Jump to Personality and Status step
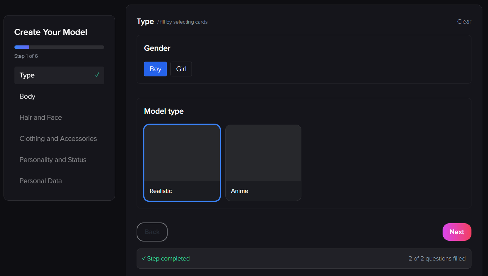The width and height of the screenshot is (488, 276). [x=53, y=160]
